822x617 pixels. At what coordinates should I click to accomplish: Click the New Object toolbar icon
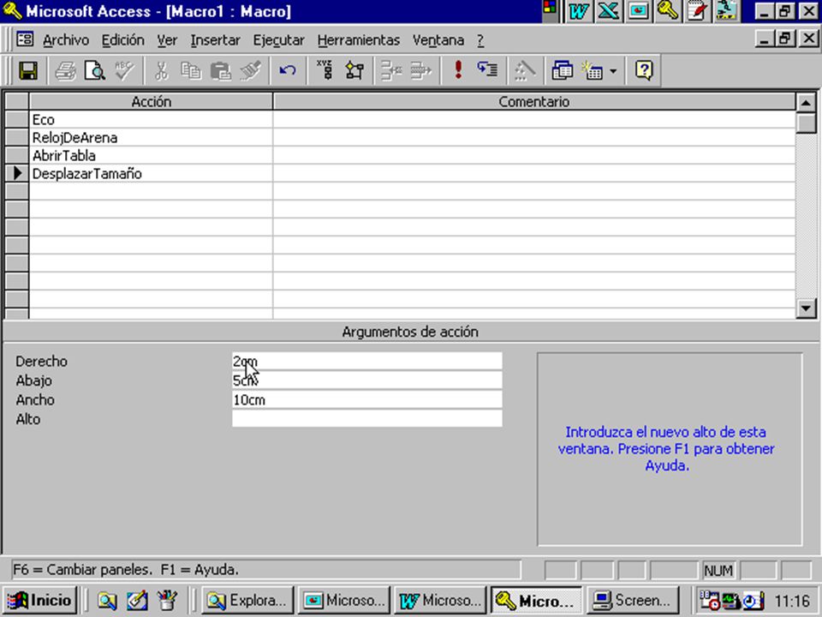593,70
